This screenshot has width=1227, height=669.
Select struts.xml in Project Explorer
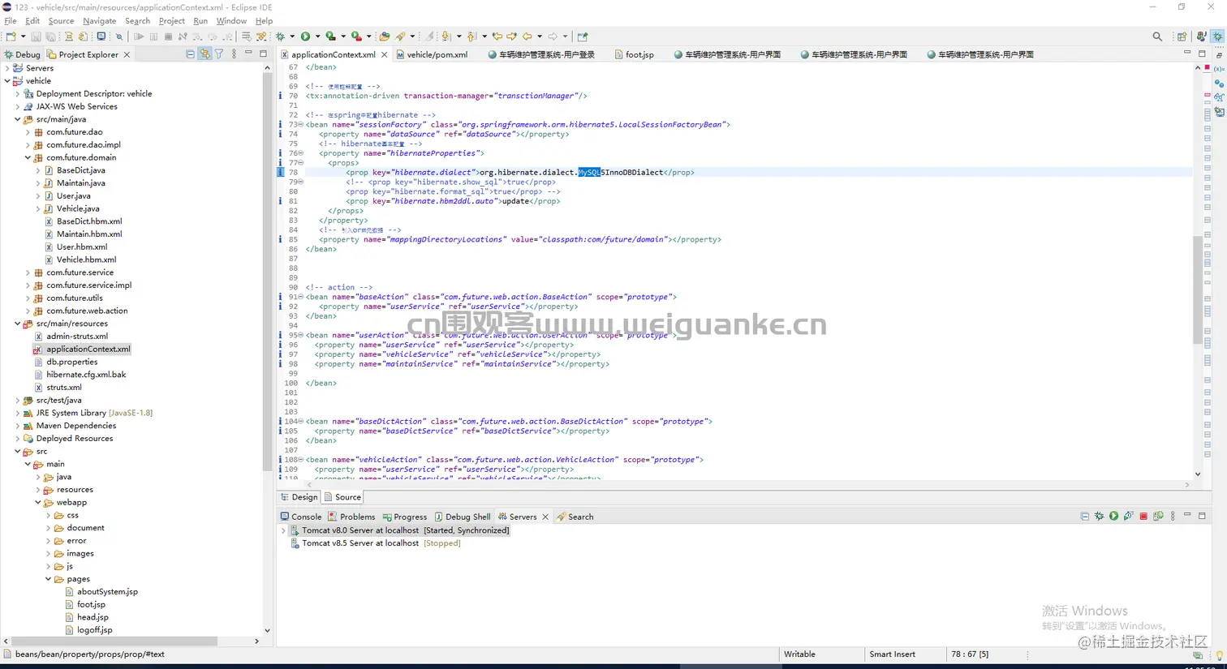(63, 388)
